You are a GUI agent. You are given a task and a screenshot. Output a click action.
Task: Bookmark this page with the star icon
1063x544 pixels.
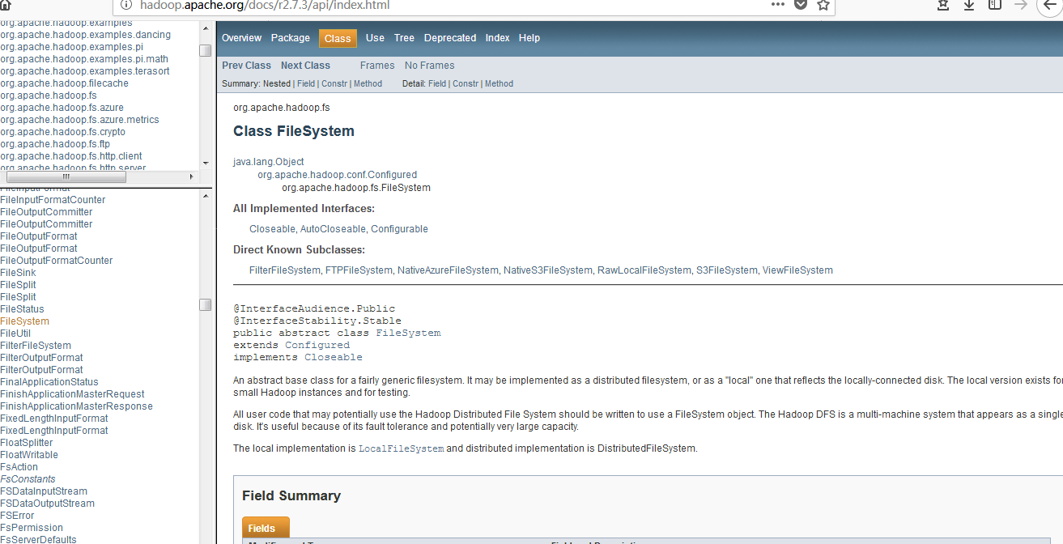tap(823, 4)
